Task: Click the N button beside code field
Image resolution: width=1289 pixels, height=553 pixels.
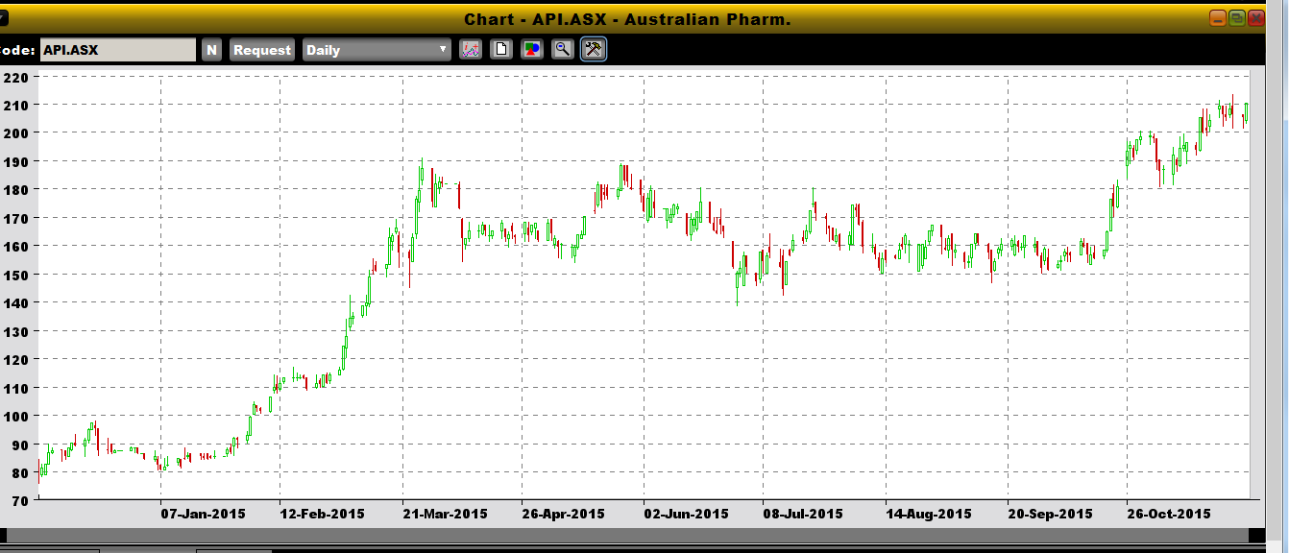Action: click(x=212, y=50)
